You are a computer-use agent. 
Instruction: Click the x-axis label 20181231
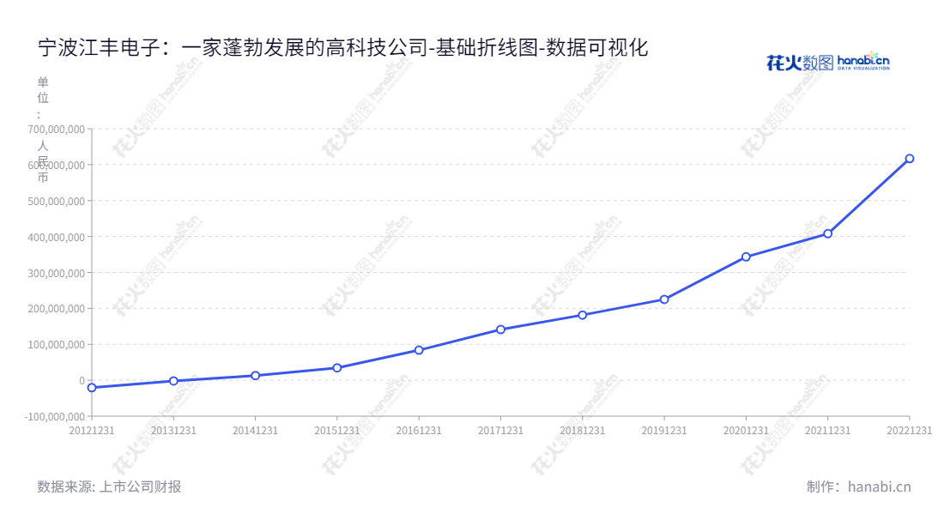[x=582, y=430]
